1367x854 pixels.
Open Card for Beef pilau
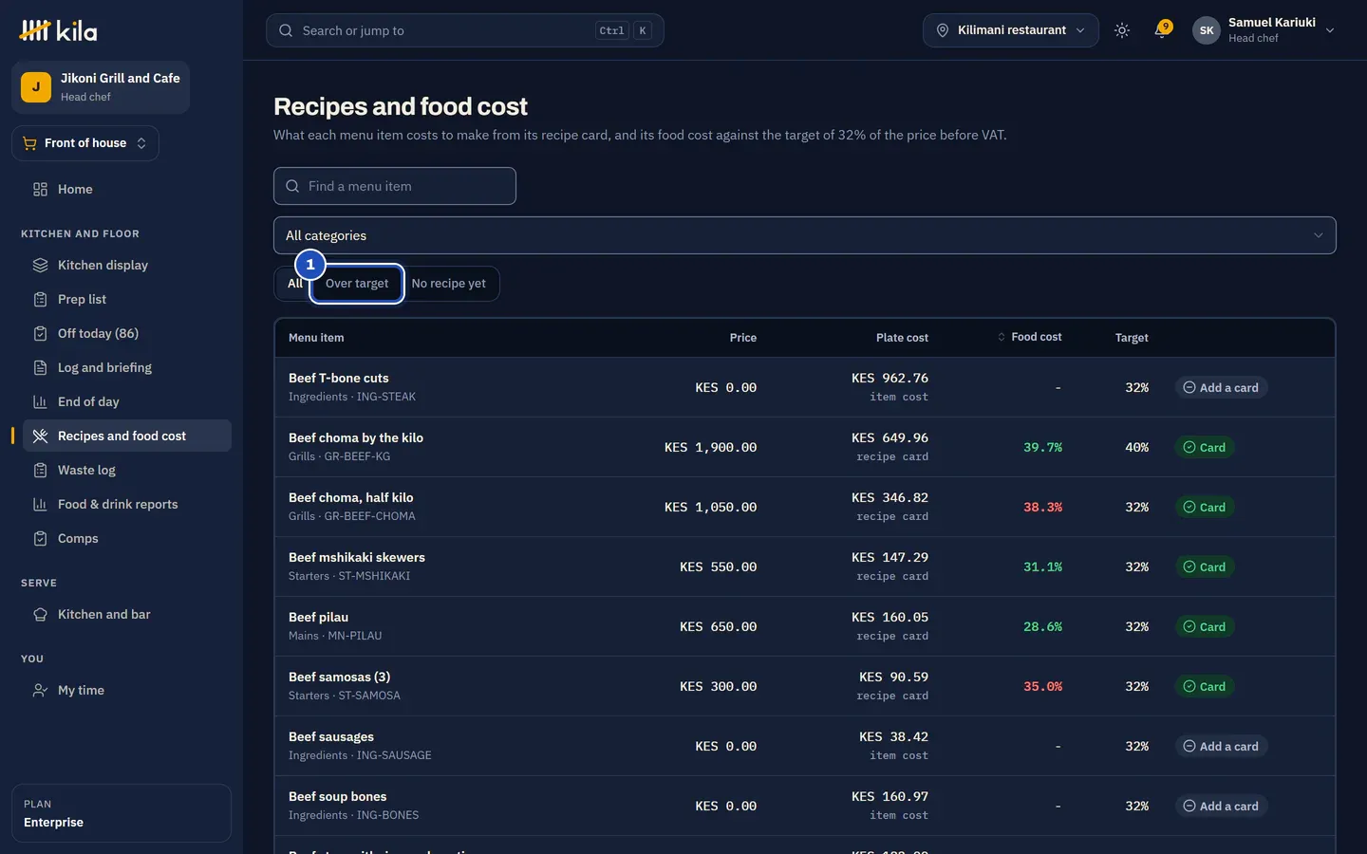coord(1205,626)
